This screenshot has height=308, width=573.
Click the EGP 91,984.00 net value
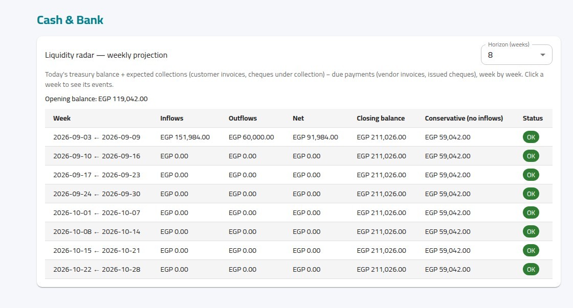pos(315,137)
